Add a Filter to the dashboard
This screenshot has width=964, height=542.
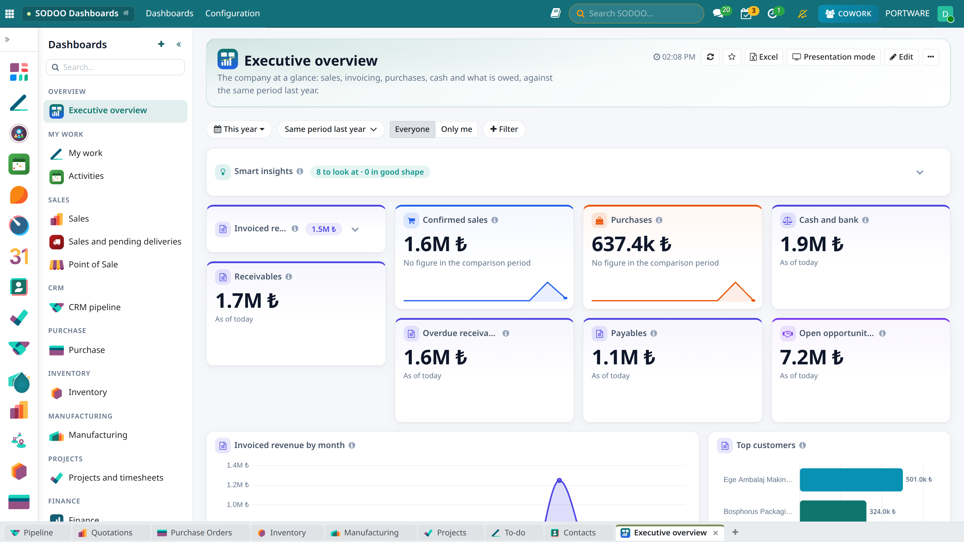[504, 129]
